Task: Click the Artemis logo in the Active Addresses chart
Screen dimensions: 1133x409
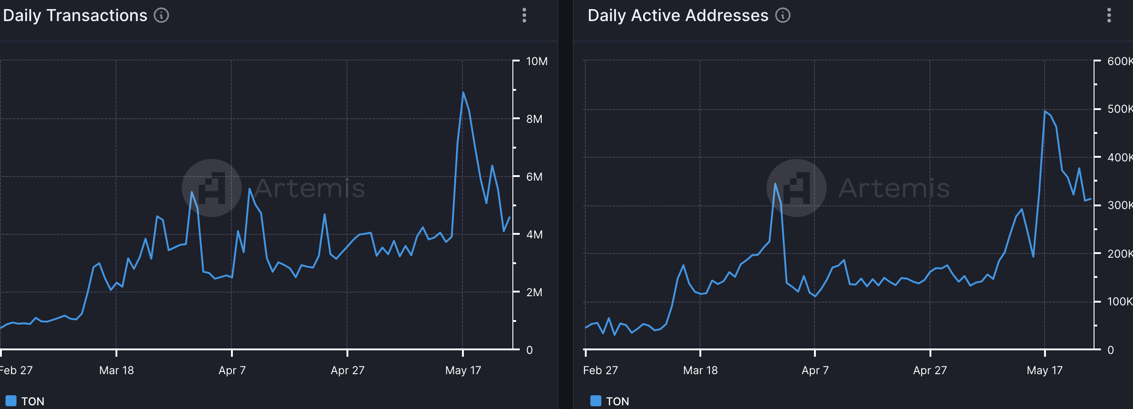Action: click(796, 188)
